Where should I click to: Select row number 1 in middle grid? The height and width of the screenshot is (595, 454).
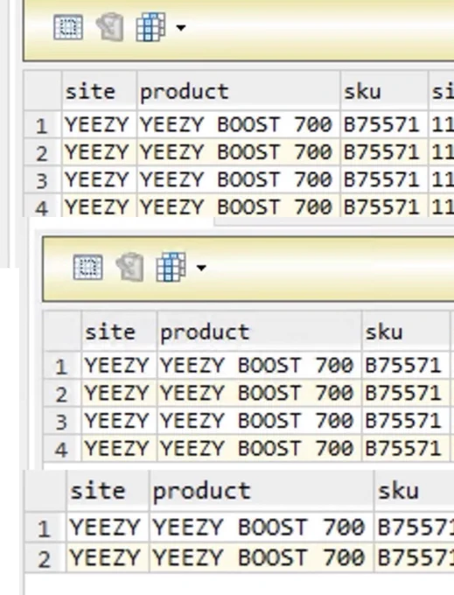[x=62, y=366]
